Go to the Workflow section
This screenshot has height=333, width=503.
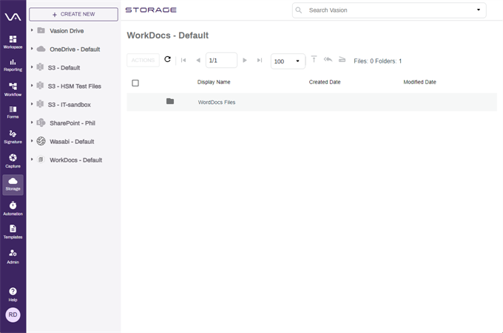[13, 89]
